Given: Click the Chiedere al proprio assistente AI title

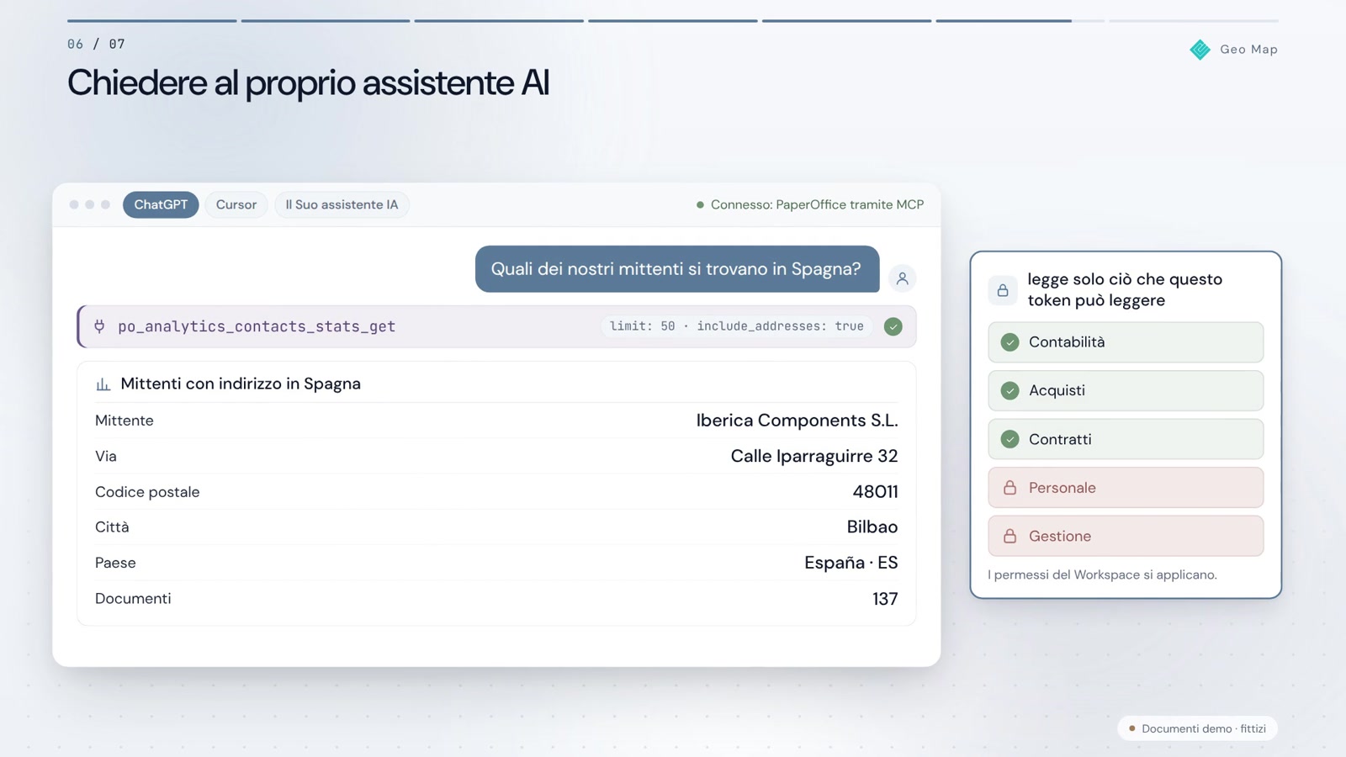Looking at the screenshot, I should point(308,83).
